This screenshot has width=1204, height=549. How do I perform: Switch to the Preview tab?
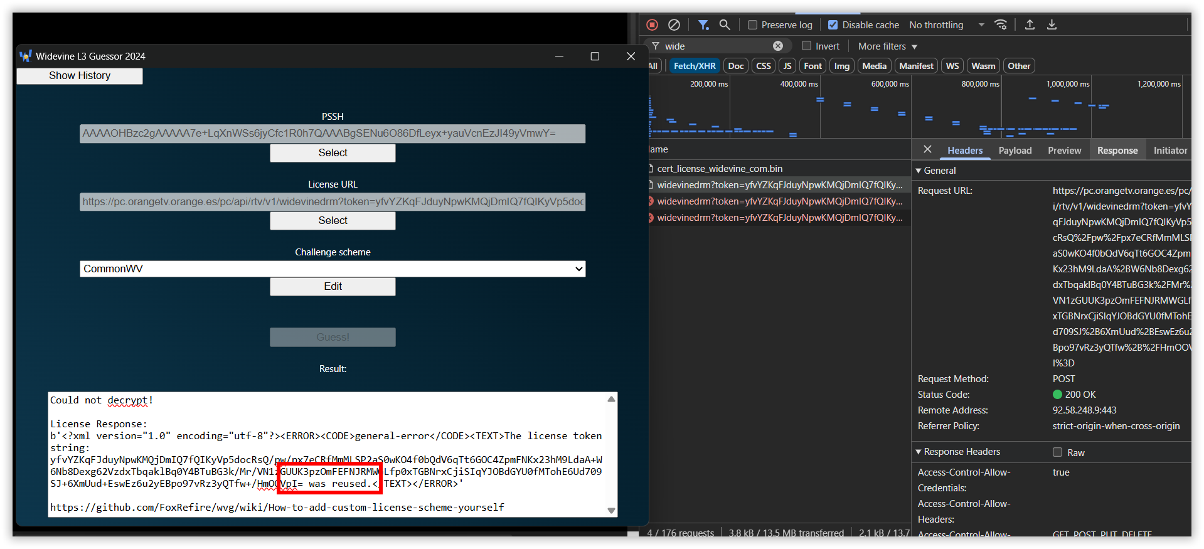coord(1064,151)
